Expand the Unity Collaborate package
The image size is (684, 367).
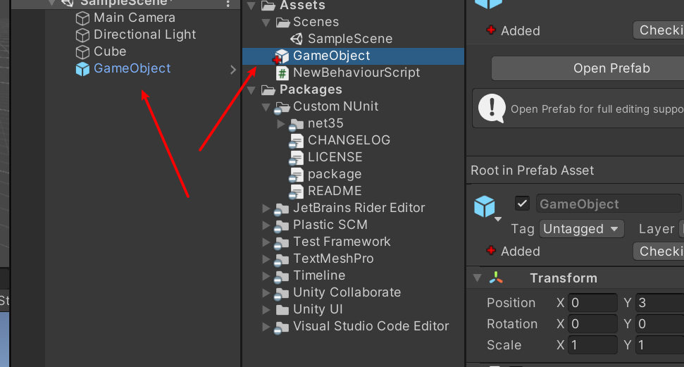[x=266, y=293]
